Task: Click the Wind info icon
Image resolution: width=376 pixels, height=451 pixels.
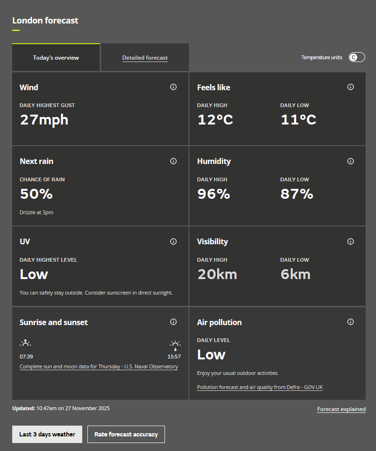Action: [x=173, y=87]
